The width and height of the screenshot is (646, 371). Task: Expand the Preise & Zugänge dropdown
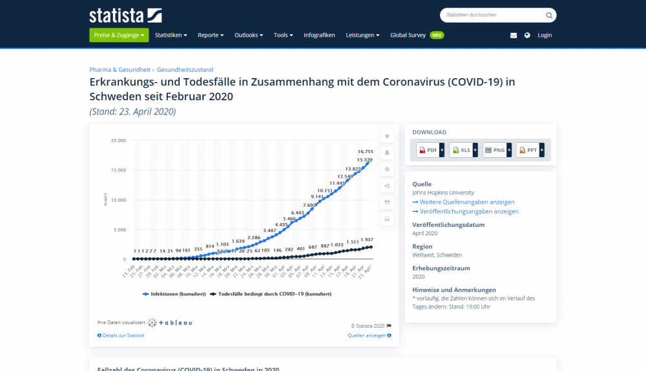tap(119, 35)
